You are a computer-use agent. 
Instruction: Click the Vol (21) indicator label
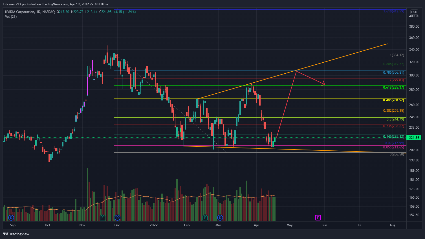point(11,17)
